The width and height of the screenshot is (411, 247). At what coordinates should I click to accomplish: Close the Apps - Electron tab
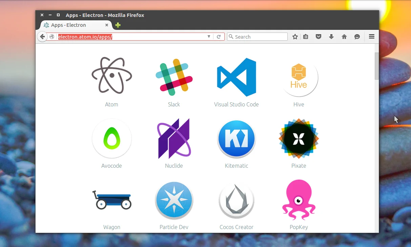coord(107,25)
